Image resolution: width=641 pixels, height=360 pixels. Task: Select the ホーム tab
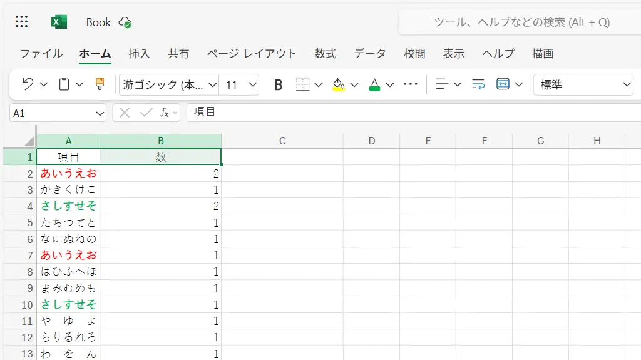pos(95,54)
